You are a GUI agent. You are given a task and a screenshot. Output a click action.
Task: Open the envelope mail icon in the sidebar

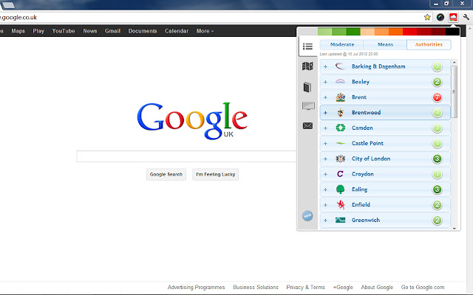[x=307, y=126]
